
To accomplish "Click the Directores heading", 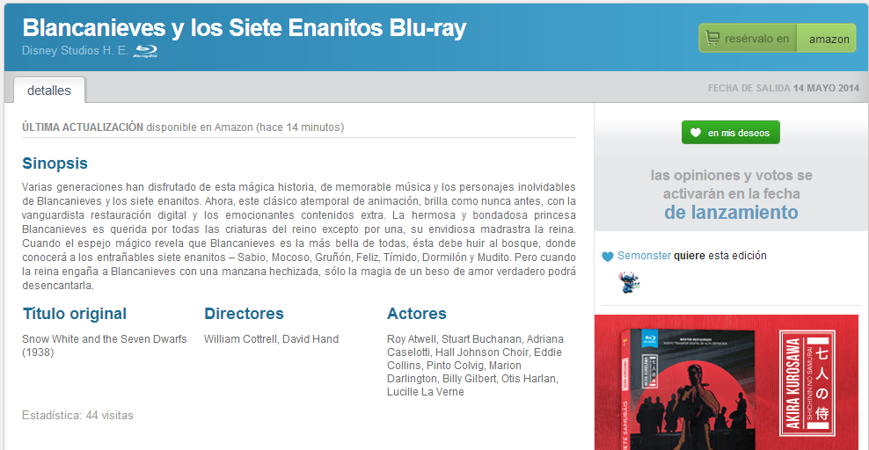I will 244,313.
